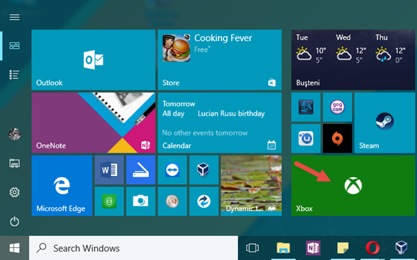Open the Camera tile
The height and width of the screenshot is (260, 417).
[141, 202]
